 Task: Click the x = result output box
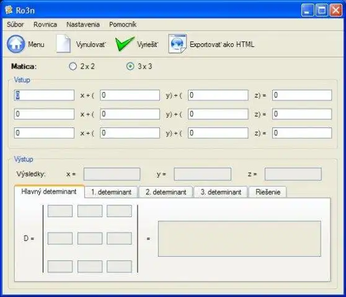112,174
